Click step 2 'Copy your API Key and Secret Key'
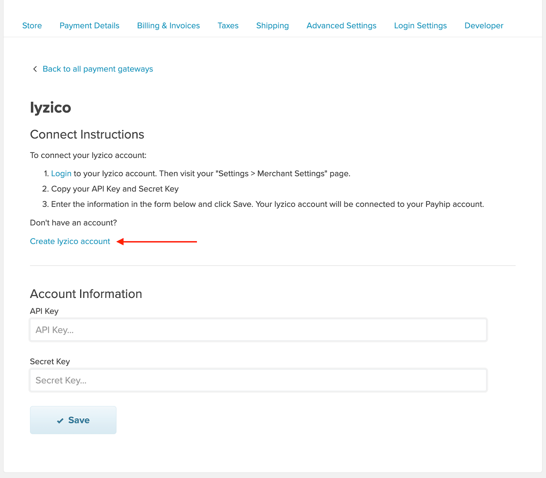The image size is (546, 478). tap(115, 189)
